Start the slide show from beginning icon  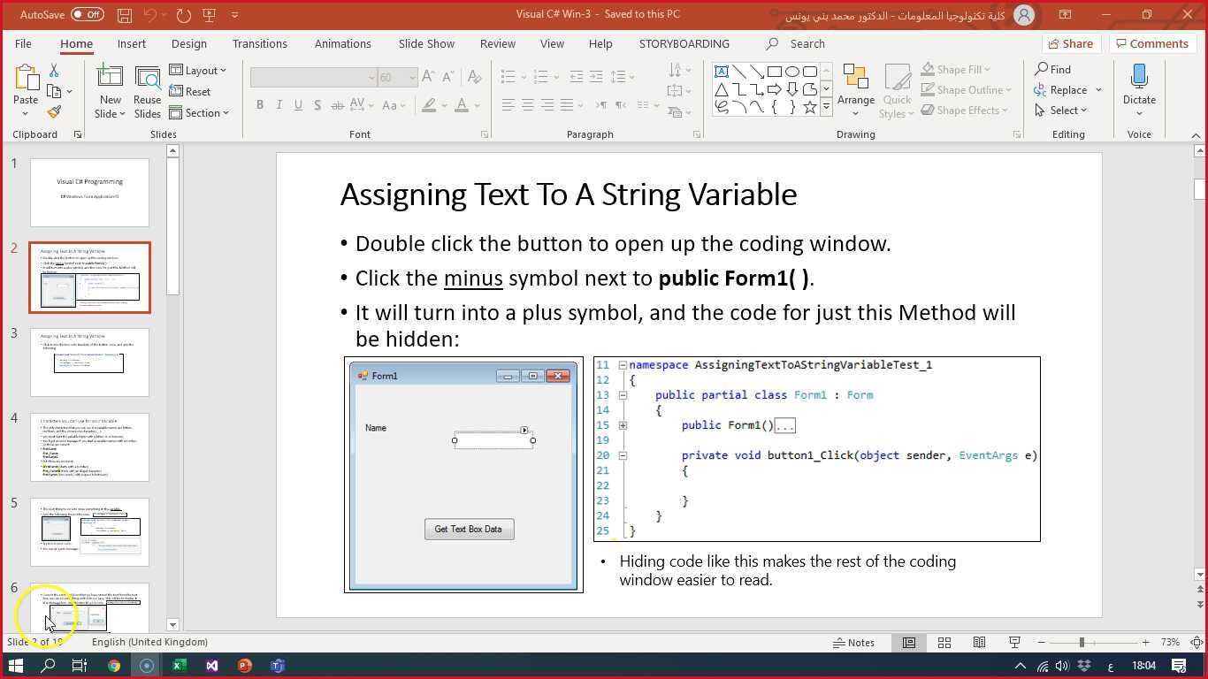tap(210, 15)
